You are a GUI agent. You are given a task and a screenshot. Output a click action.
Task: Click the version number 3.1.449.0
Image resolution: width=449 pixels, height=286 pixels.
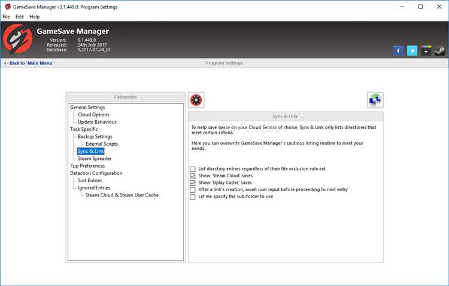[86, 40]
